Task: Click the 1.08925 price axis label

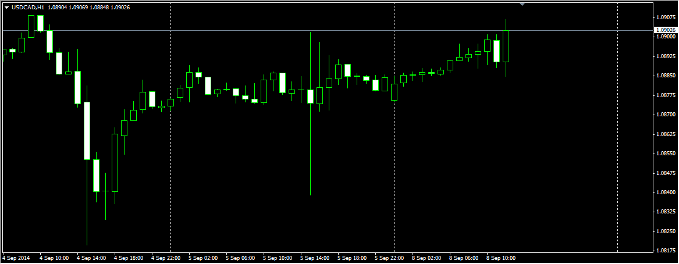Action: [x=666, y=56]
